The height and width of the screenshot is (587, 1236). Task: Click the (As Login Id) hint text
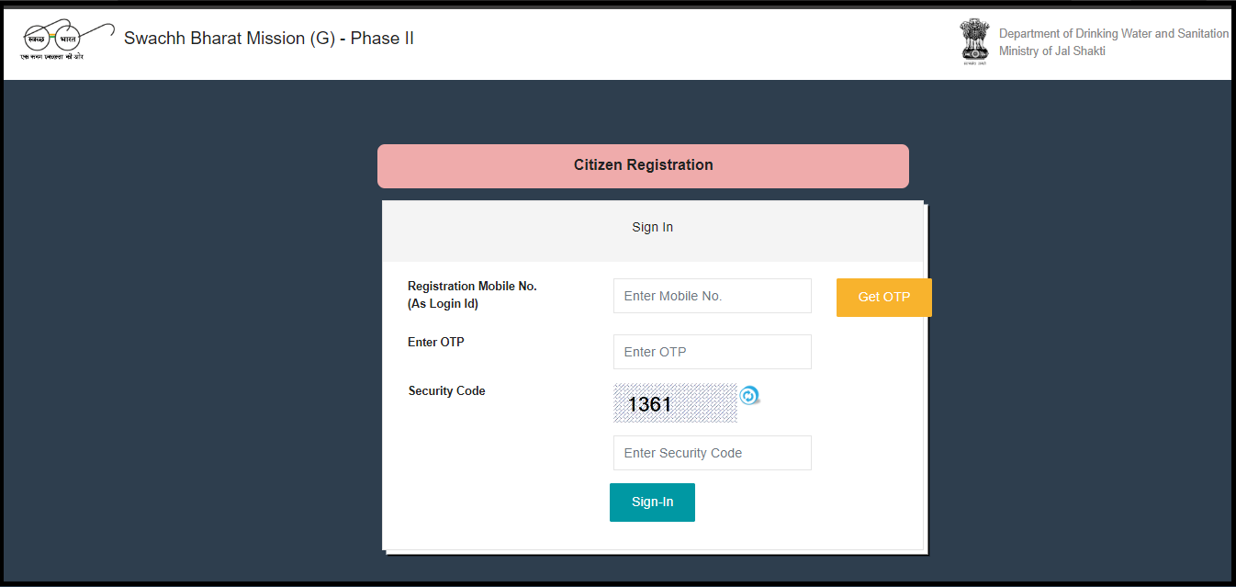[x=443, y=303]
